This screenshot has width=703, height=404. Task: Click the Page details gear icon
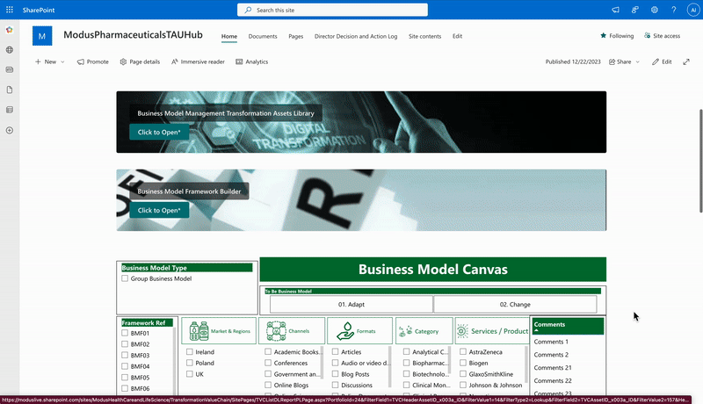(123, 61)
